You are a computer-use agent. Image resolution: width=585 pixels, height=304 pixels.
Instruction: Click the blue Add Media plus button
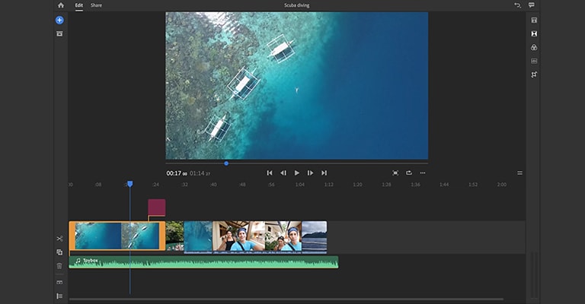point(59,20)
